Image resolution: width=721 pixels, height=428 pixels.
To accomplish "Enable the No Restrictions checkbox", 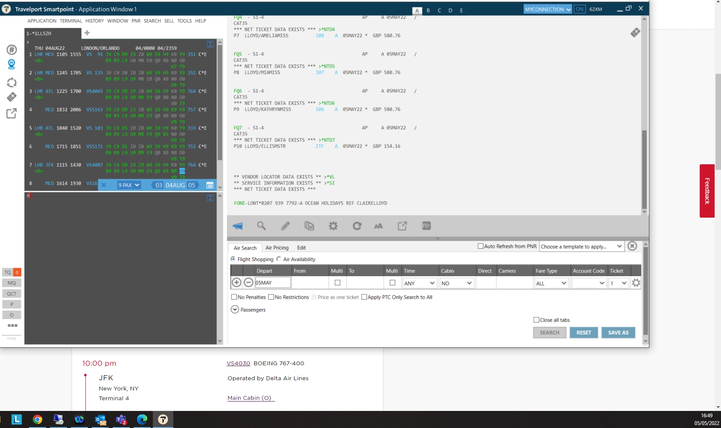I will pyautogui.click(x=271, y=297).
